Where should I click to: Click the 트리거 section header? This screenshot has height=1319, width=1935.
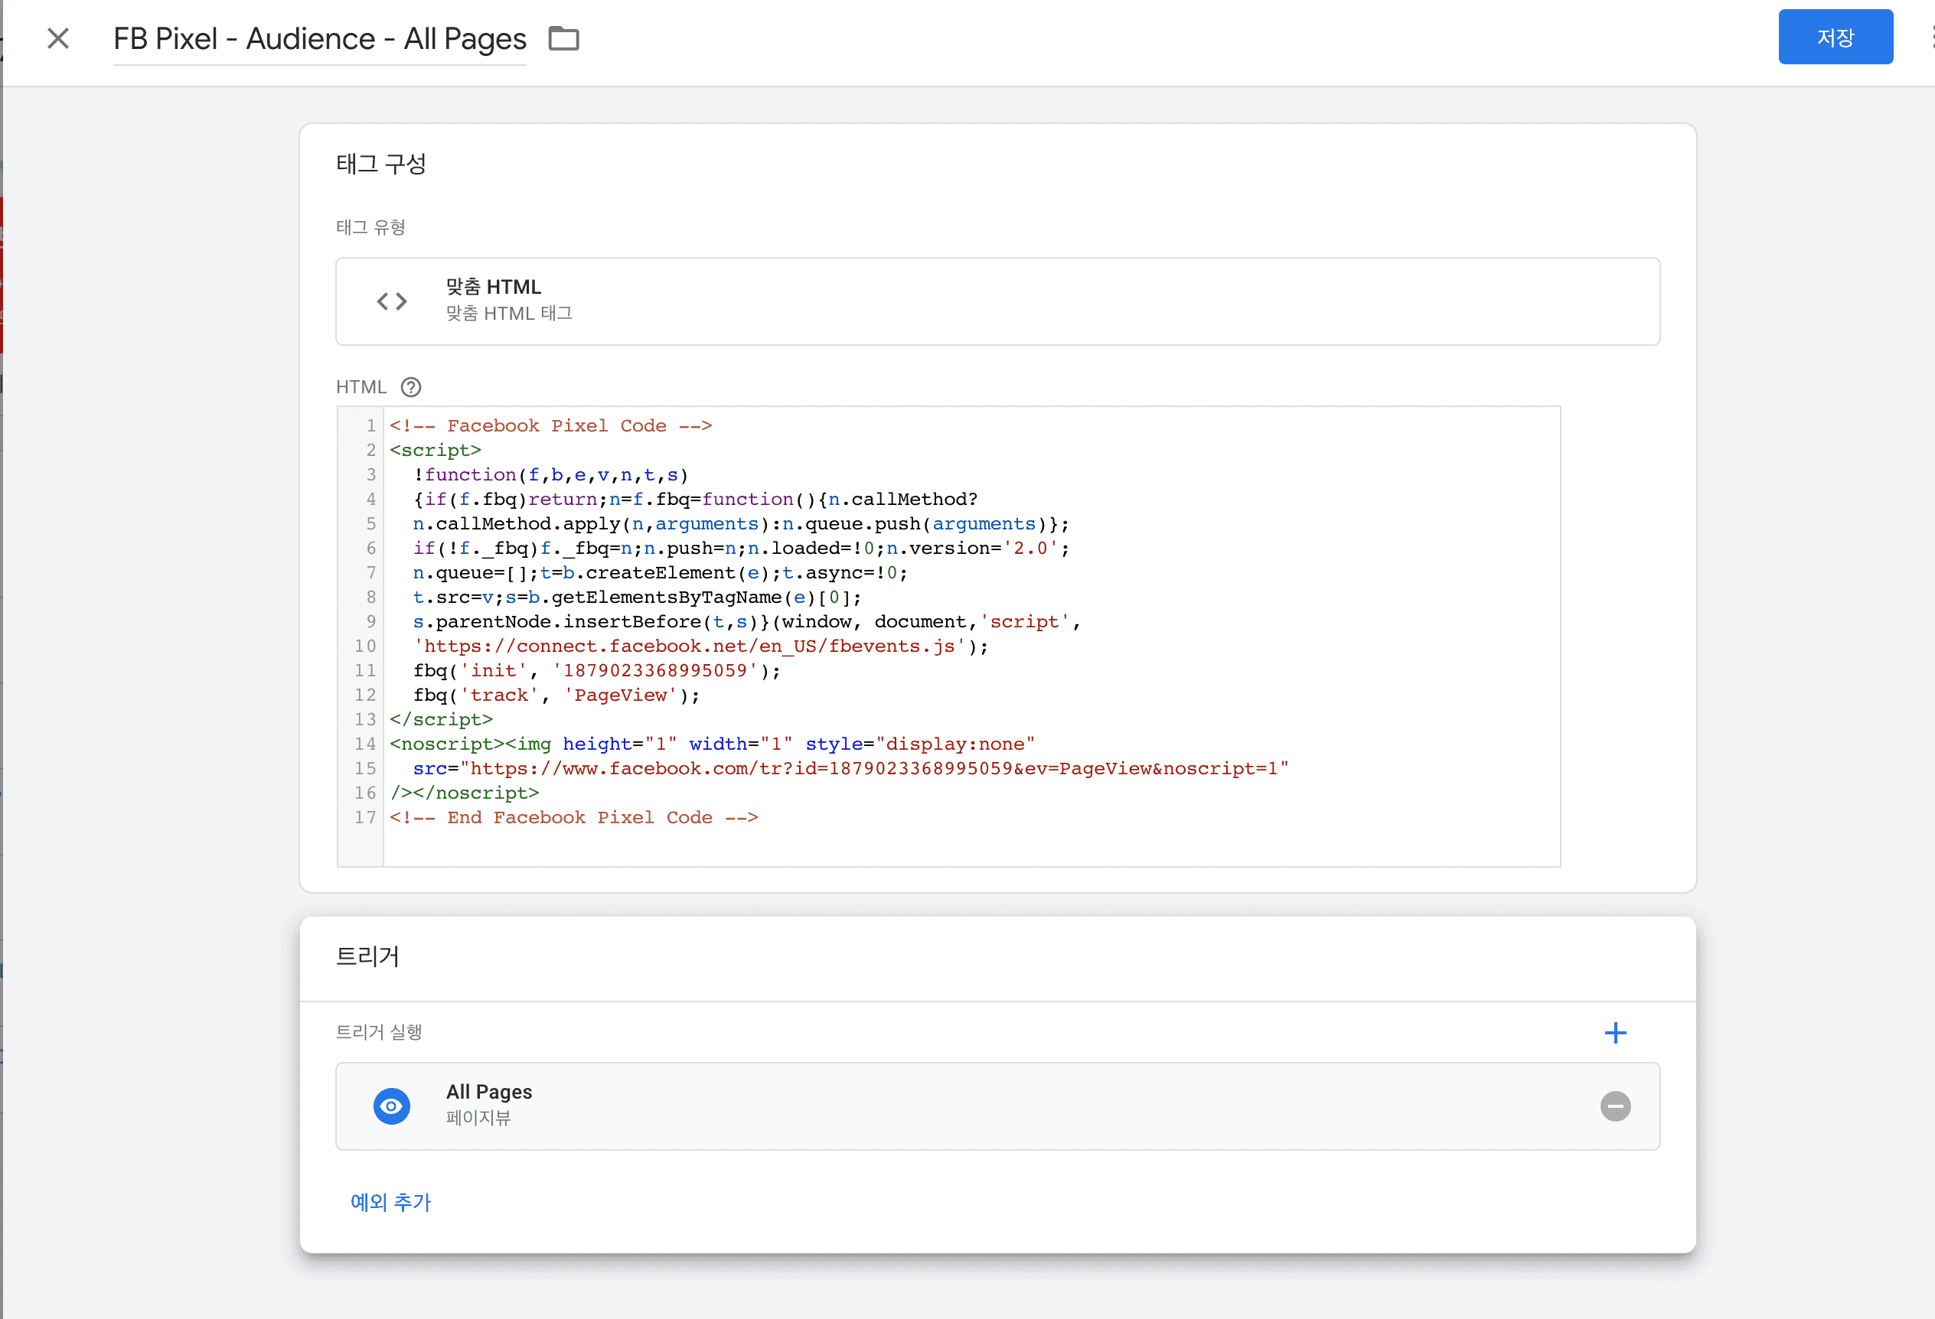point(367,956)
